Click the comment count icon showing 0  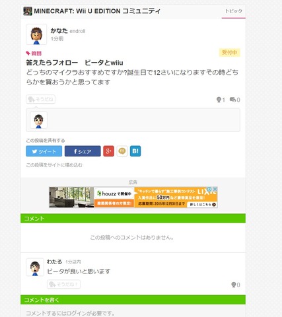point(234,100)
